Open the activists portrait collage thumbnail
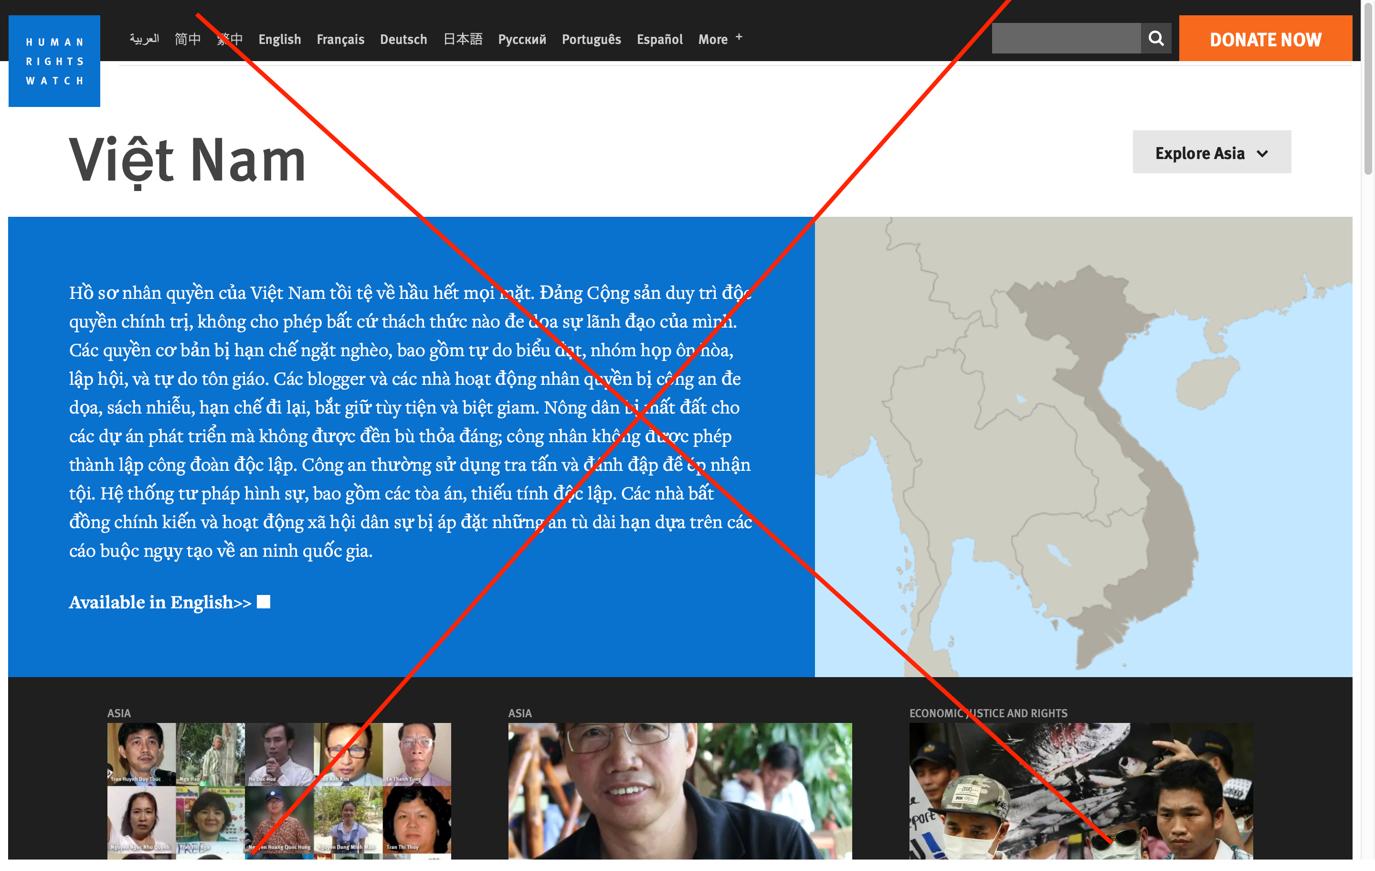The height and width of the screenshot is (871, 1375). 279,791
